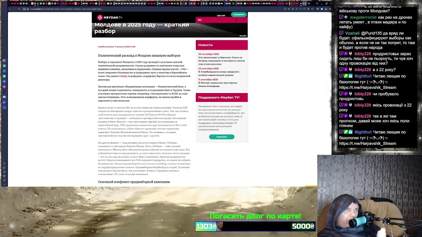Open the RU language selector
This screenshot has height=237, width=422.
(200, 20)
